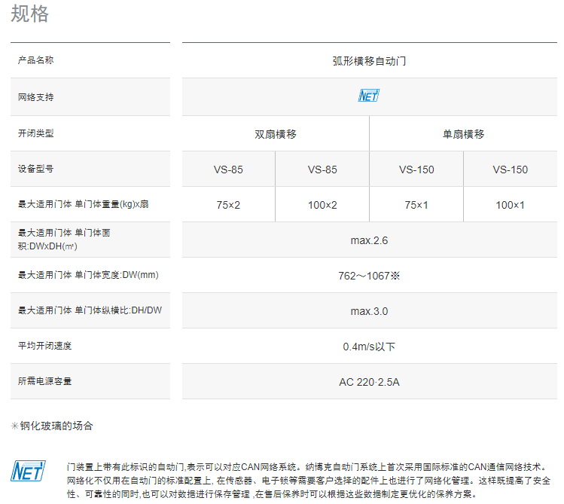Click the 所需电源容量 row label
This screenshot has height=504, width=564.
[x=44, y=381]
